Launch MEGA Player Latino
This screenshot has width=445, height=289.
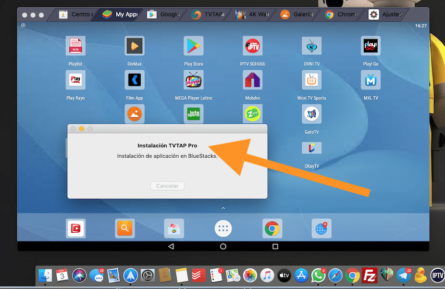click(193, 80)
